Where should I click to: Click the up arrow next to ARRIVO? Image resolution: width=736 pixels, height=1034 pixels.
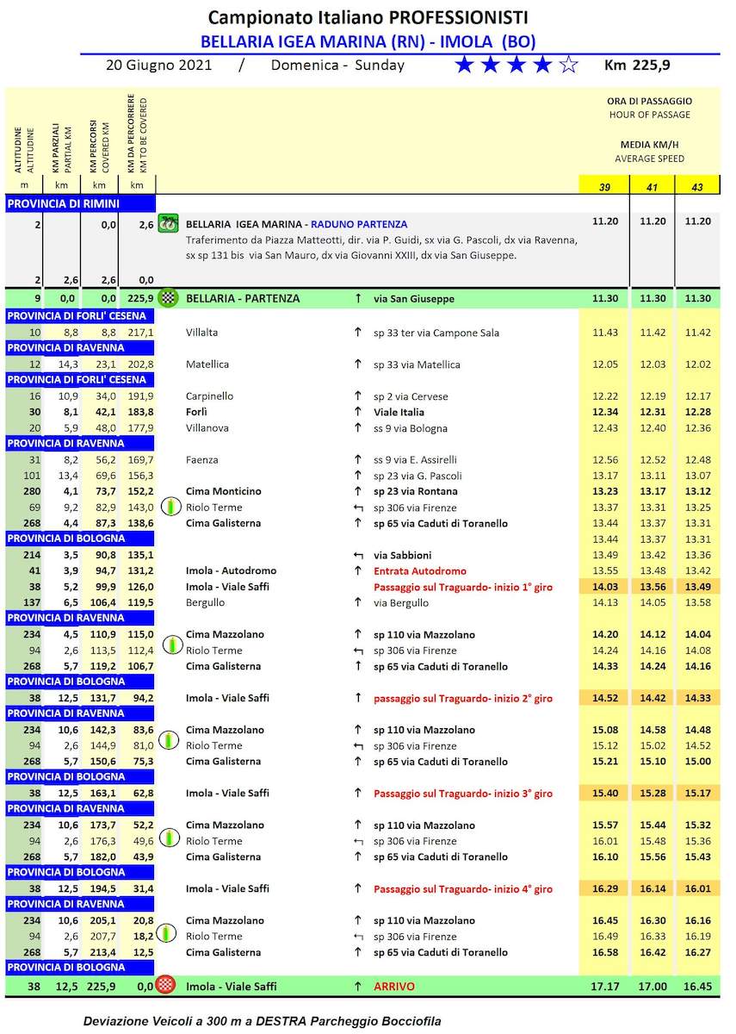357,987
